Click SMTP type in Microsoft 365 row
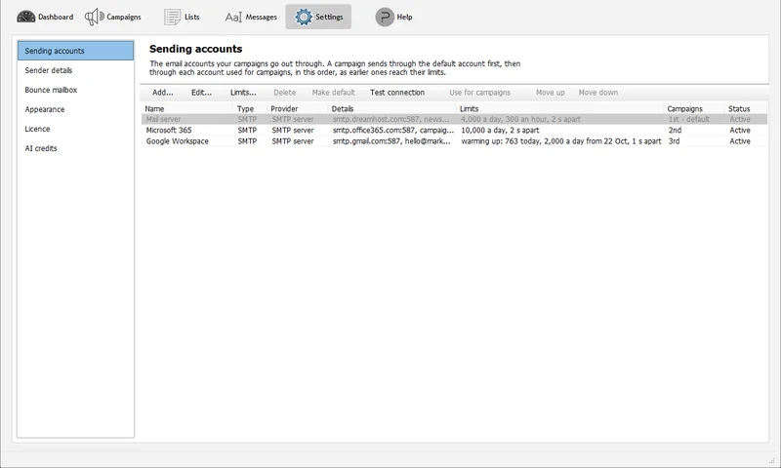This screenshot has height=468, width=781. pyautogui.click(x=247, y=131)
